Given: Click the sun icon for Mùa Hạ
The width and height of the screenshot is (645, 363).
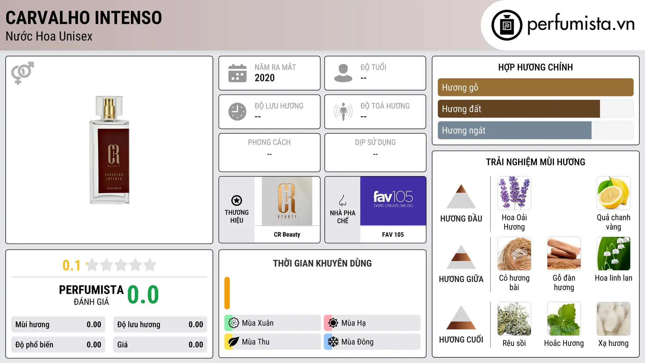Looking at the screenshot, I should click(333, 323).
